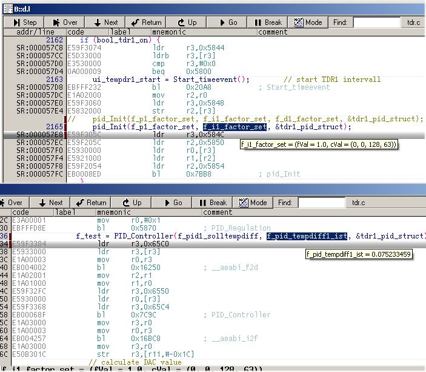Toggle Mode button in lower window toolbar
Screen dimensions: 426x372
coord(253,203)
